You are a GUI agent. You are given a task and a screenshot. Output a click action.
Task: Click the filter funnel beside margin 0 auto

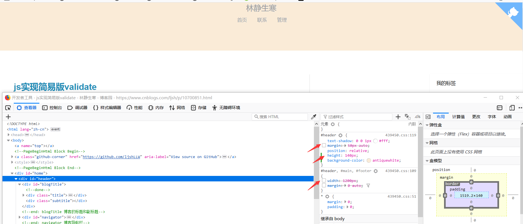click(x=368, y=186)
